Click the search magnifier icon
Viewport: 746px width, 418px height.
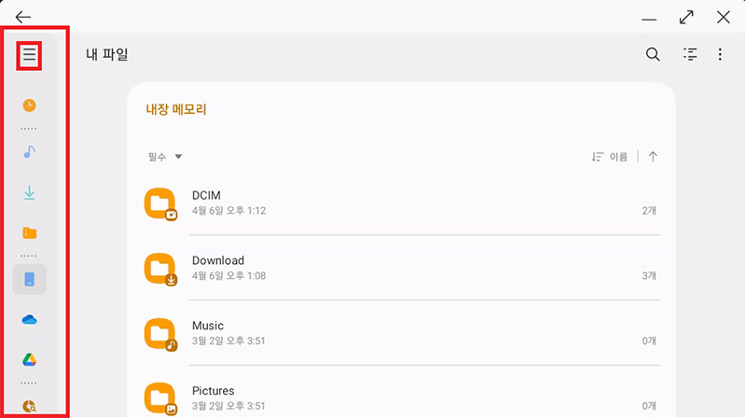653,55
